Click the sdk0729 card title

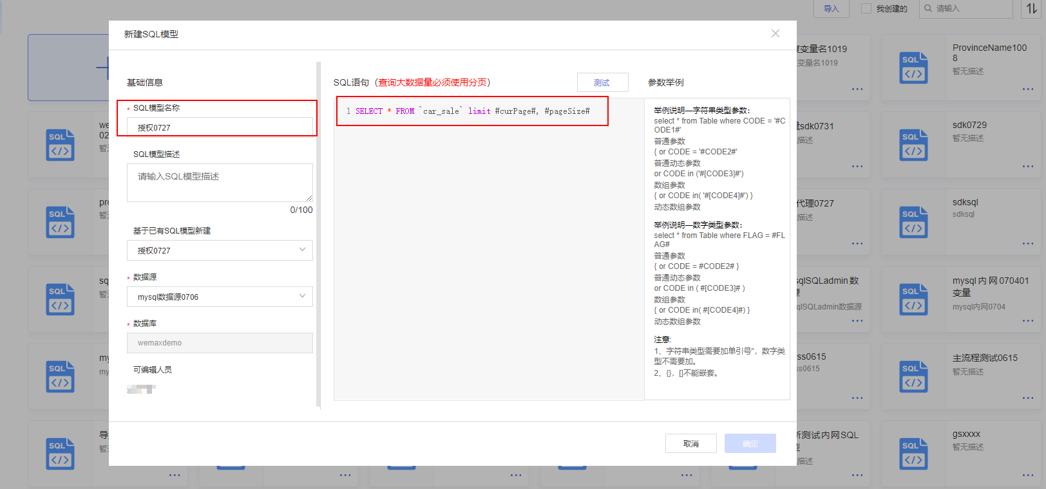click(969, 125)
